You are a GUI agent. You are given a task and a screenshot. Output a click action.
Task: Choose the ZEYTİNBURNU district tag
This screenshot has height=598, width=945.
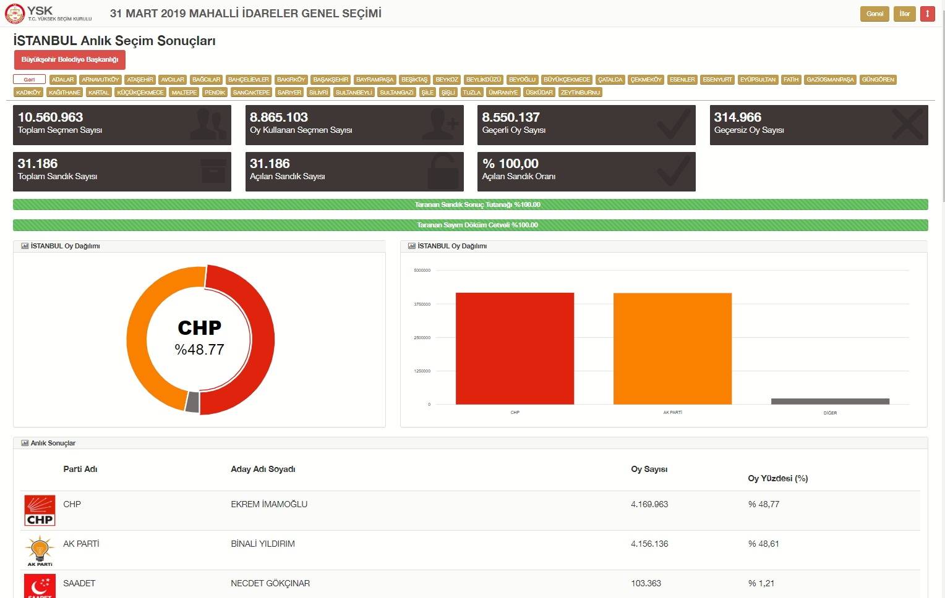580,93
